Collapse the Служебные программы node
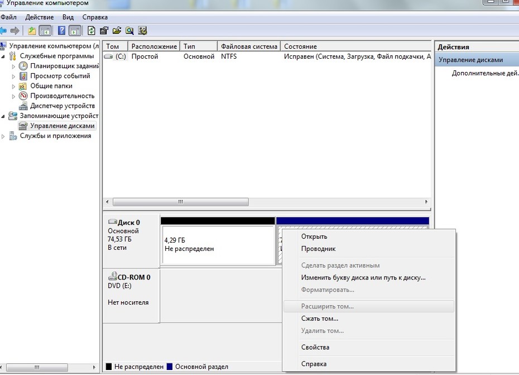The height and width of the screenshot is (375, 519). click(x=3, y=56)
